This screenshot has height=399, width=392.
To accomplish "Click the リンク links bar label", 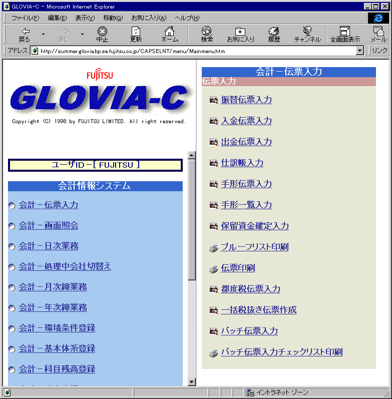I will coord(379,51).
